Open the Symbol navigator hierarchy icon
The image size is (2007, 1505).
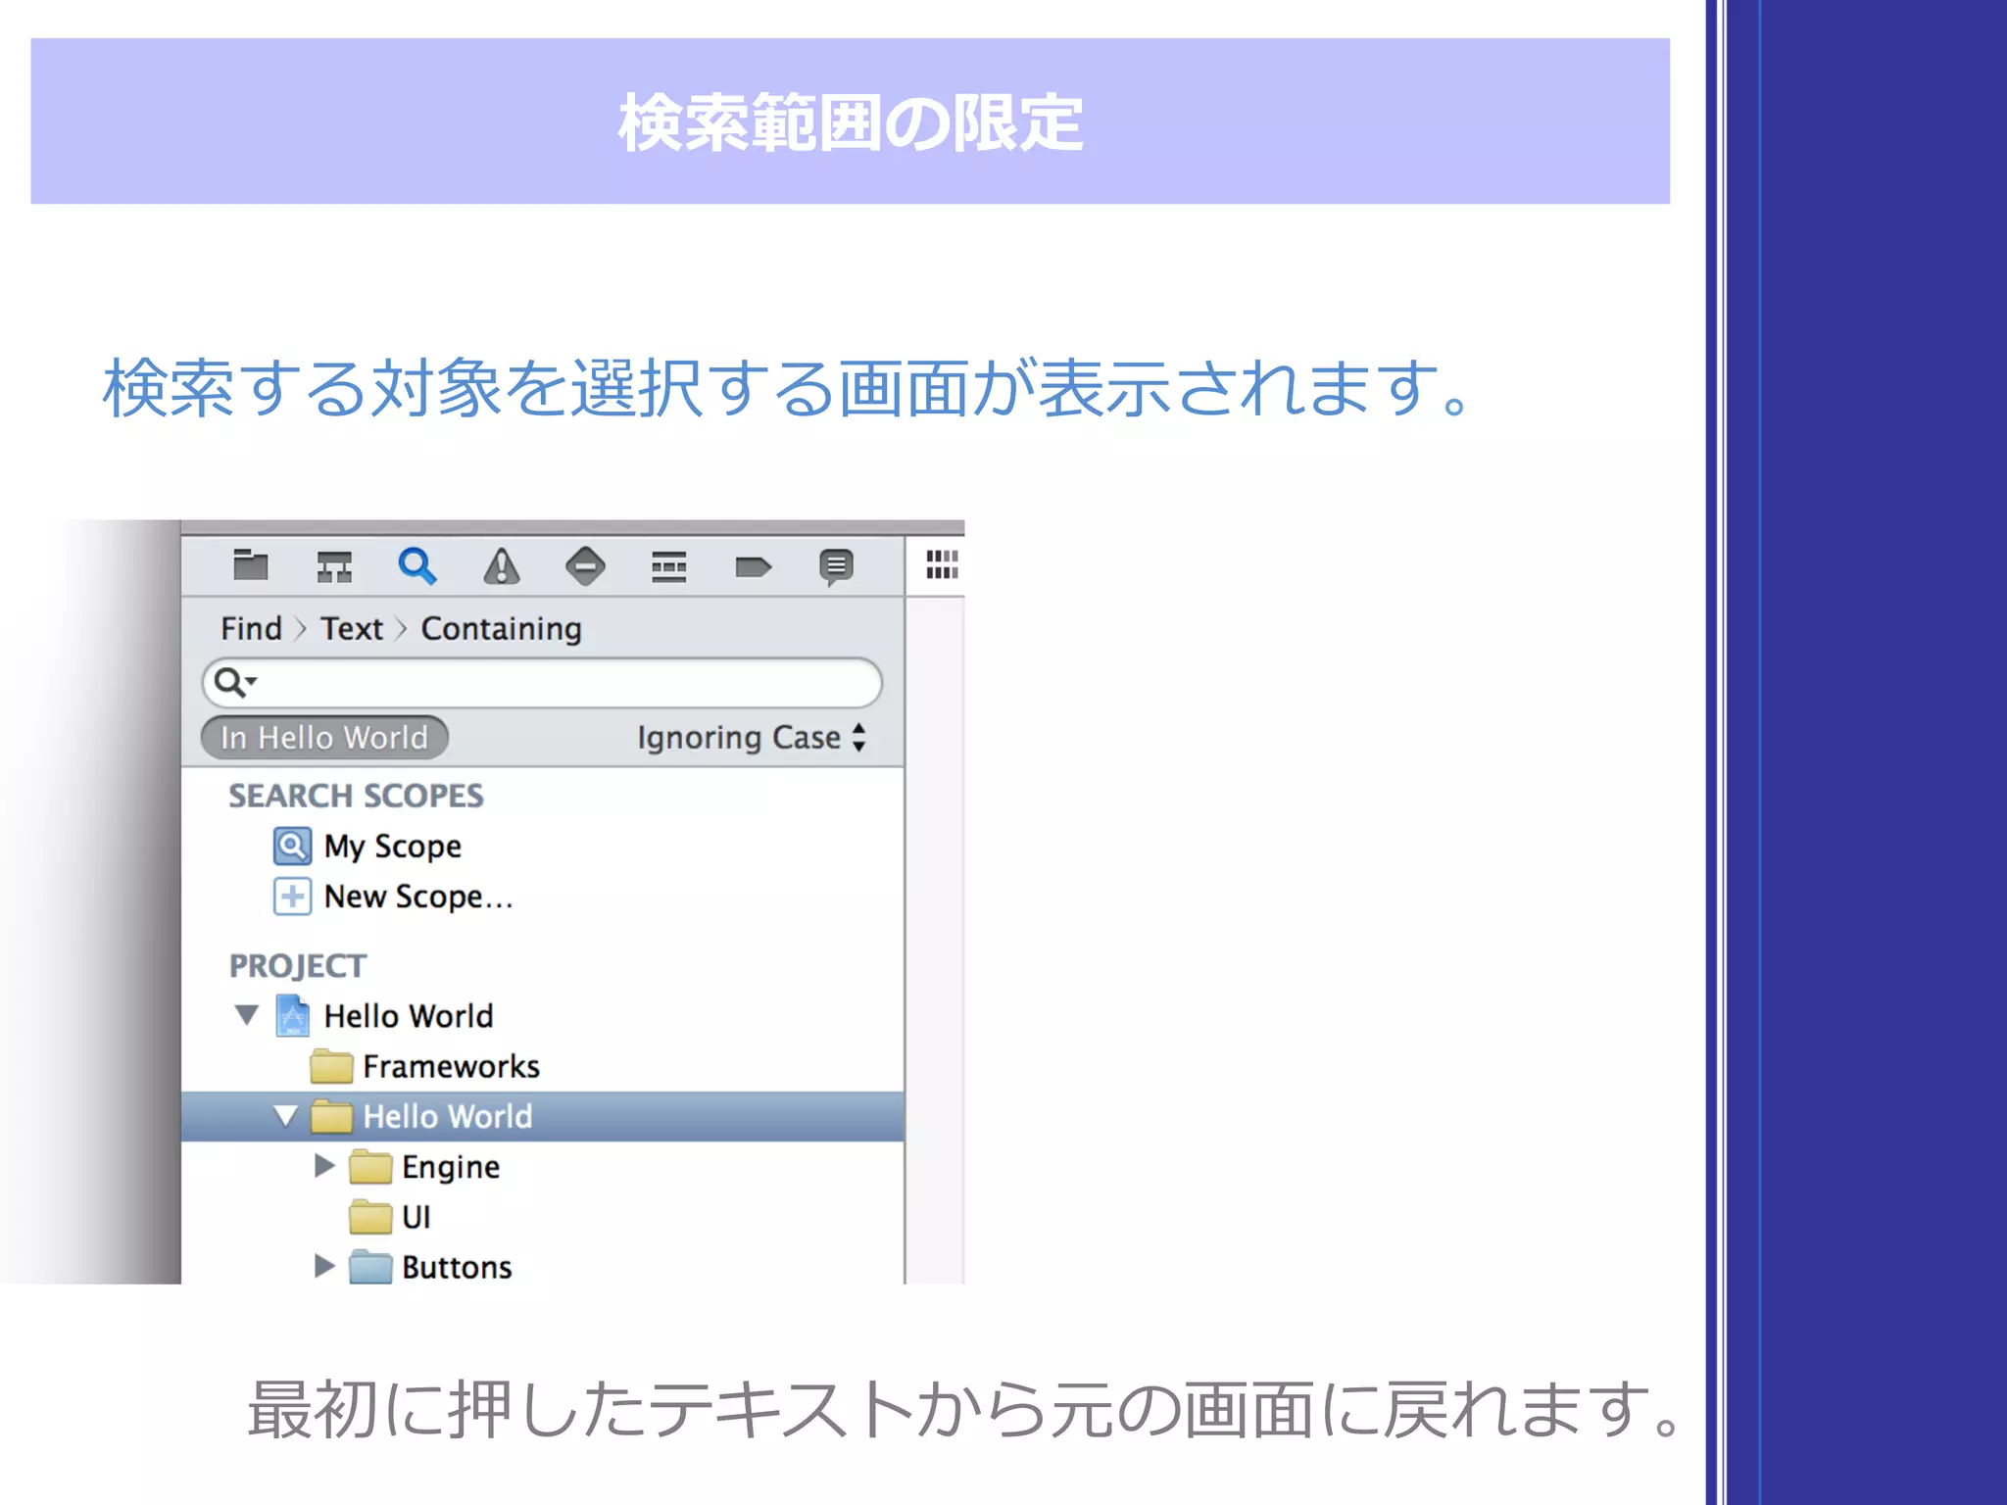pos(334,566)
